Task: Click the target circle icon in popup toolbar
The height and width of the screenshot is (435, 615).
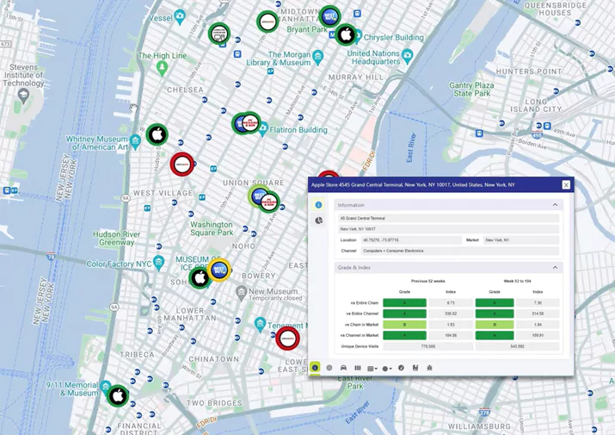Action: coord(329,368)
